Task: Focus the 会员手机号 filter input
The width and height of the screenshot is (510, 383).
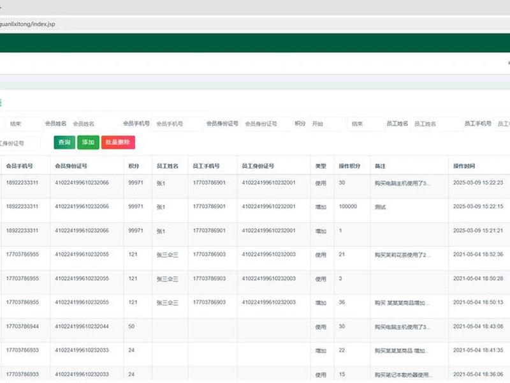Action: tap(177, 124)
